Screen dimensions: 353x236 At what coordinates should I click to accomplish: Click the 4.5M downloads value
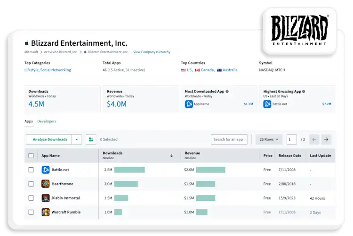36,104
